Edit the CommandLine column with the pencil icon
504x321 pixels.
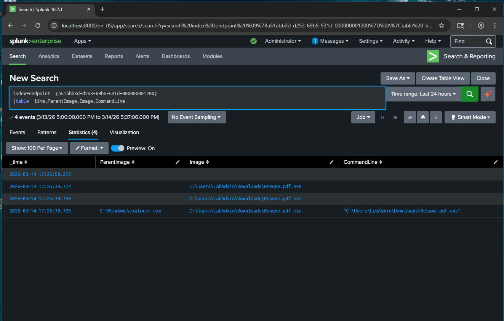(496, 162)
